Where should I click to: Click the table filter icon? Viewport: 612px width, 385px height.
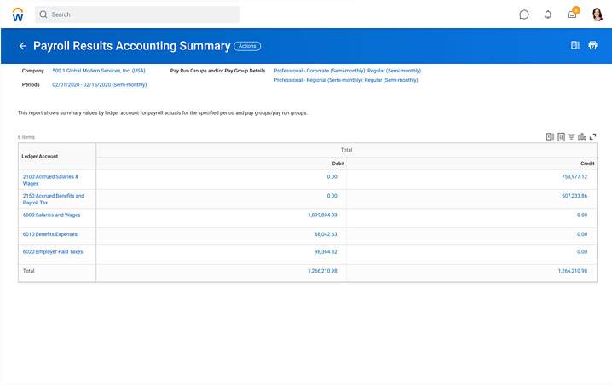pyautogui.click(x=571, y=136)
